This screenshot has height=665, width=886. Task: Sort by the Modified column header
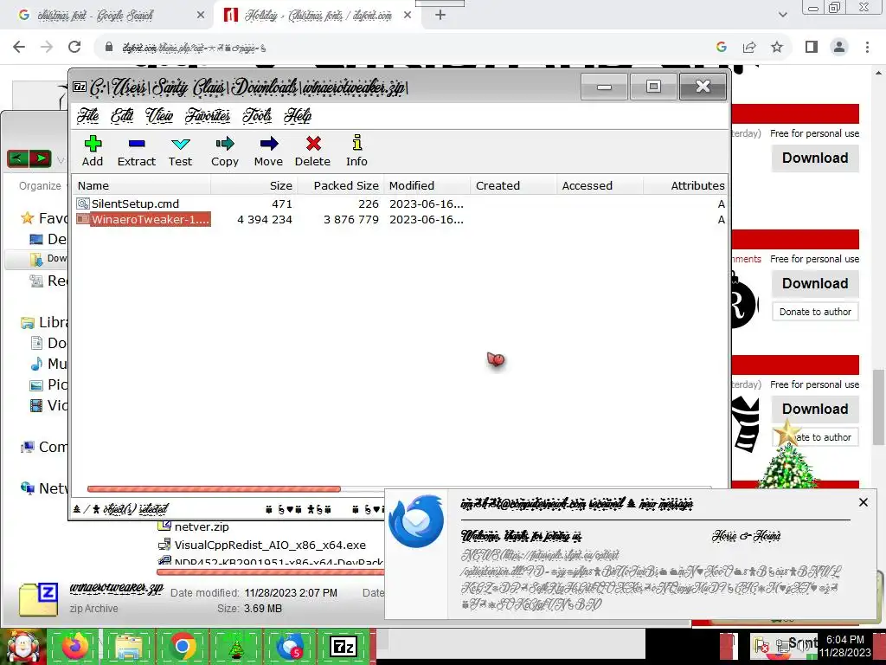coord(427,185)
